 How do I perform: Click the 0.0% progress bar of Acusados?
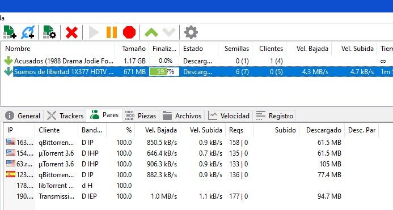point(164,61)
